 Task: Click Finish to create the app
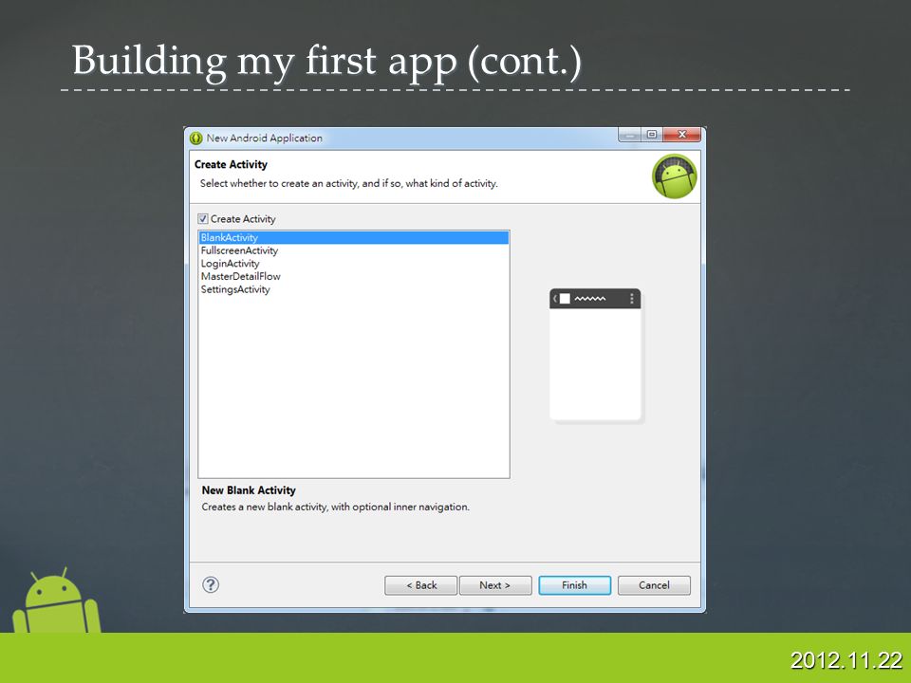click(x=575, y=585)
